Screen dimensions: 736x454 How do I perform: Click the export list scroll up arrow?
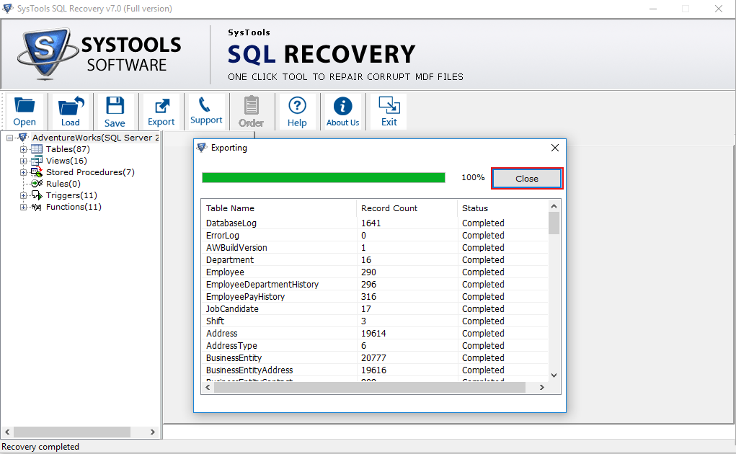click(x=554, y=206)
